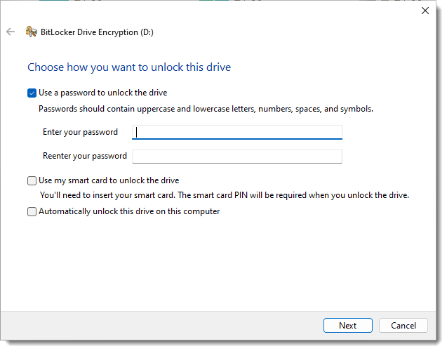Click the Reenter your password field

237,157
